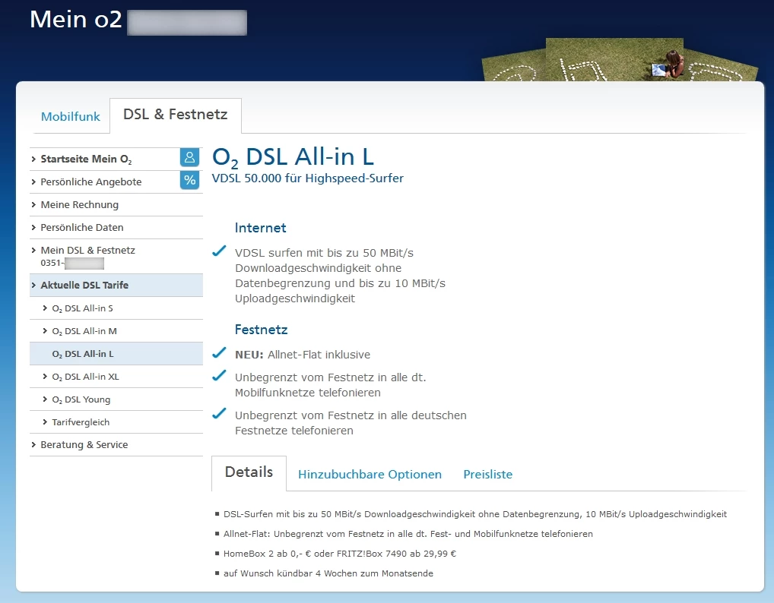Switch to the Preisliste tab
774x603 pixels.
[487, 475]
